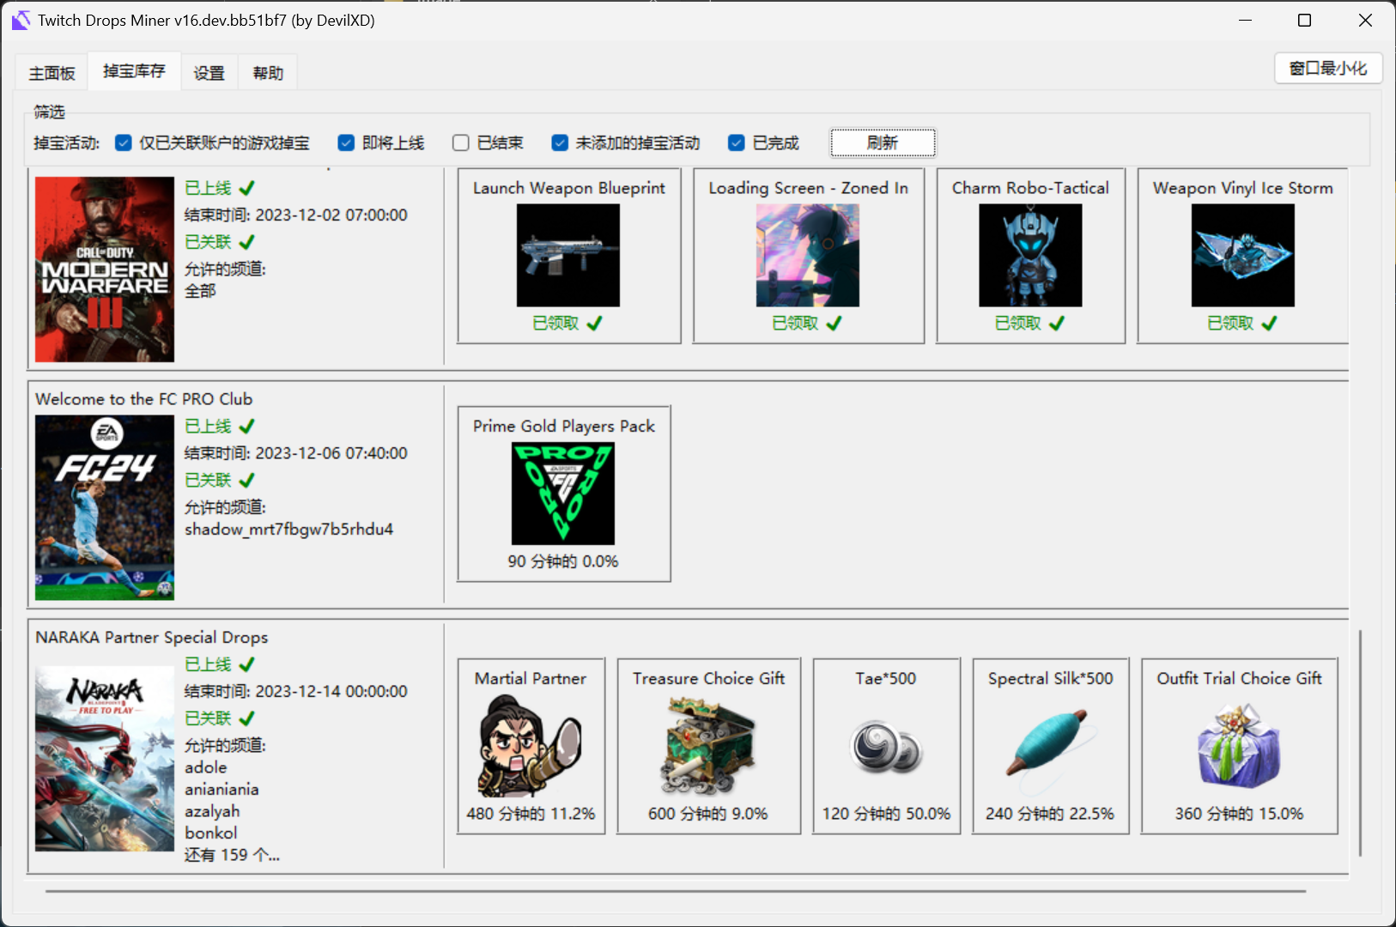
Task: Maximize the Twitch Drops Miner window
Action: (1305, 20)
